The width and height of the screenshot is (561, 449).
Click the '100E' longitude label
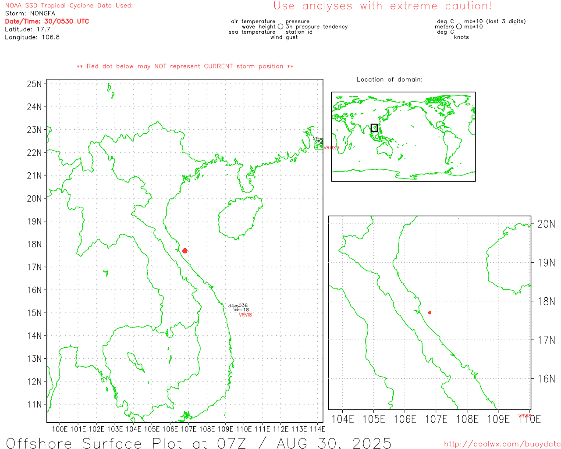[60, 429]
